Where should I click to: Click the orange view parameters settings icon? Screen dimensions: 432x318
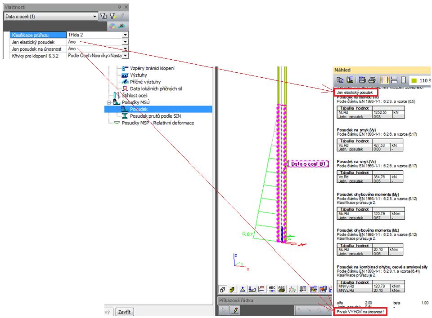(323, 289)
